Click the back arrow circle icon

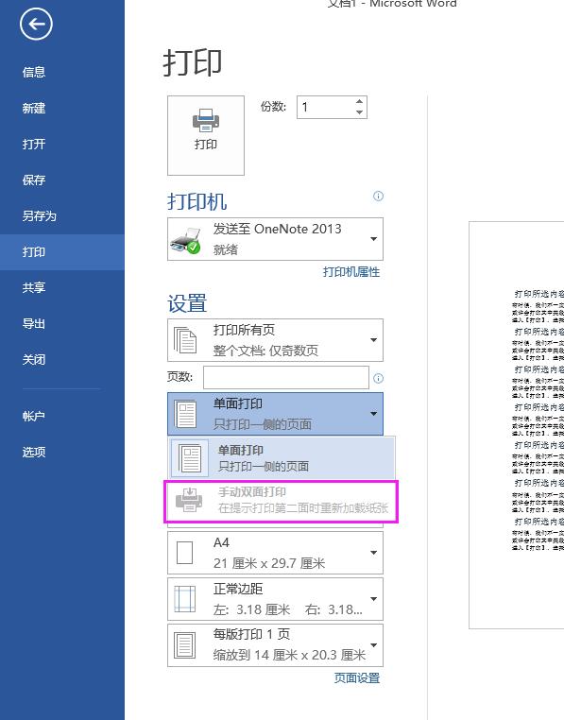coord(36,24)
